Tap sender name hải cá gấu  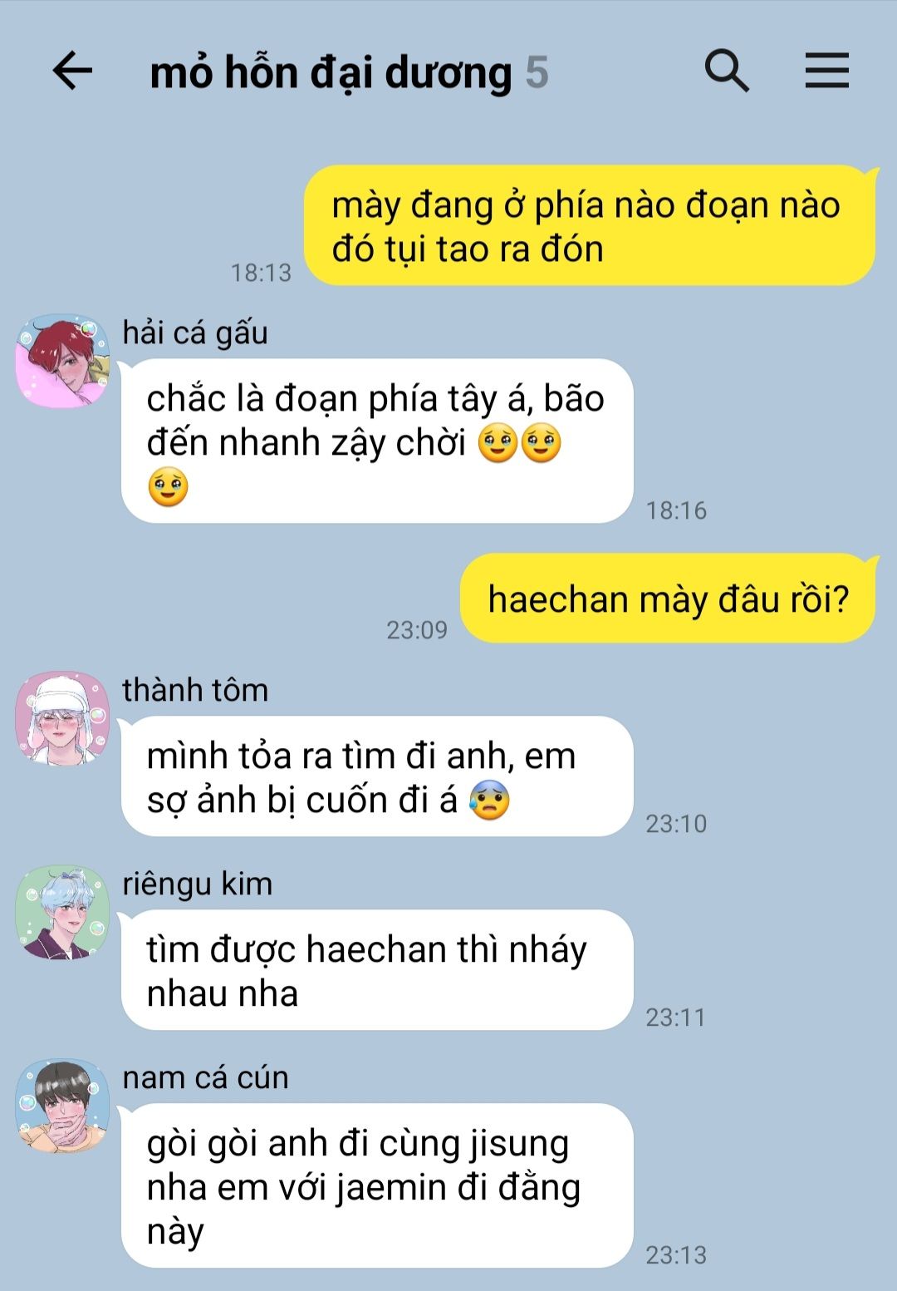[x=195, y=333]
